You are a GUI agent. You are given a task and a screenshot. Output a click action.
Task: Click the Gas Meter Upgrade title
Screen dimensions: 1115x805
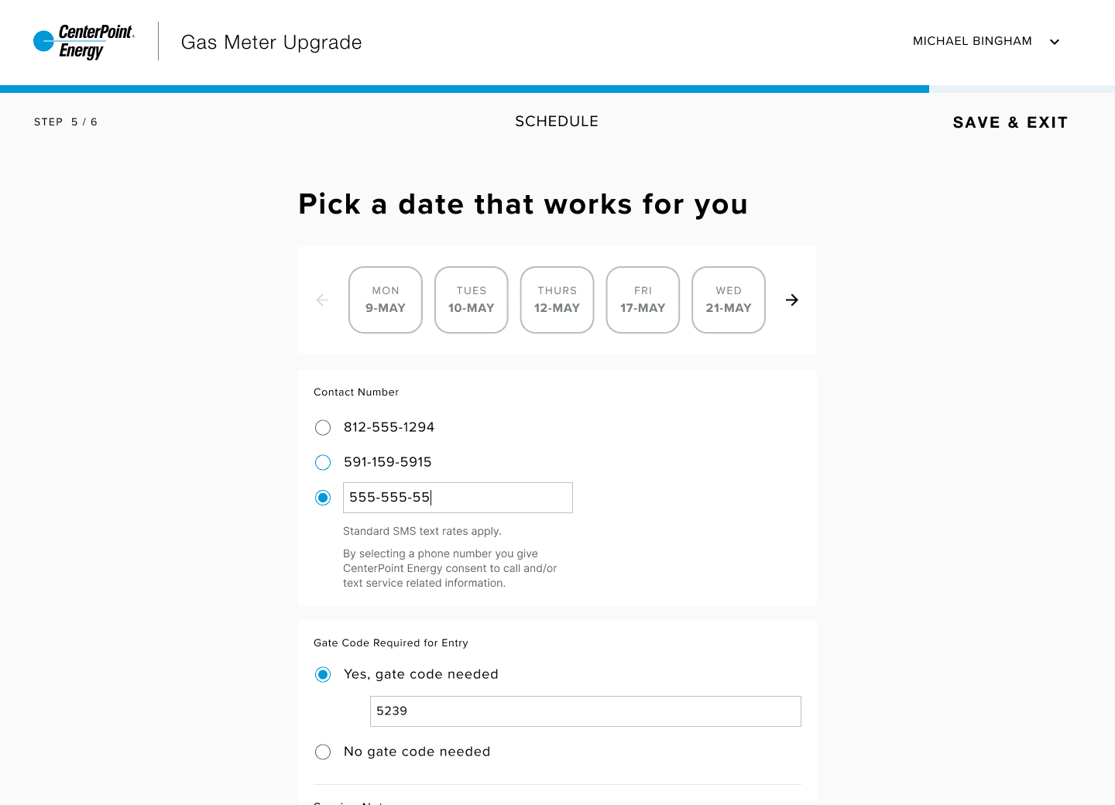click(x=271, y=43)
